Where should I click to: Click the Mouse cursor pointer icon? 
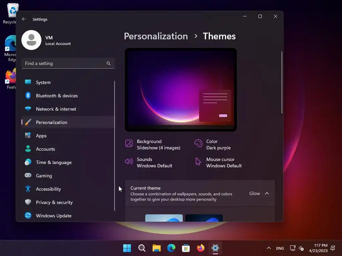[198, 161]
